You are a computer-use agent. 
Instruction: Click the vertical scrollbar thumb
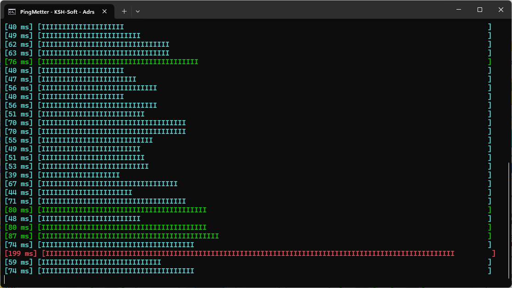(x=509, y=220)
